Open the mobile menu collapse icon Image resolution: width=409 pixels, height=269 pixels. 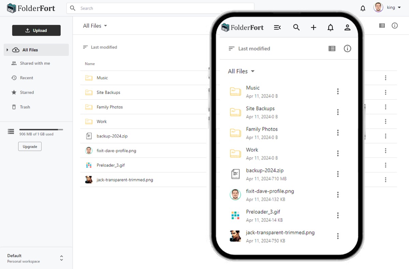(277, 28)
